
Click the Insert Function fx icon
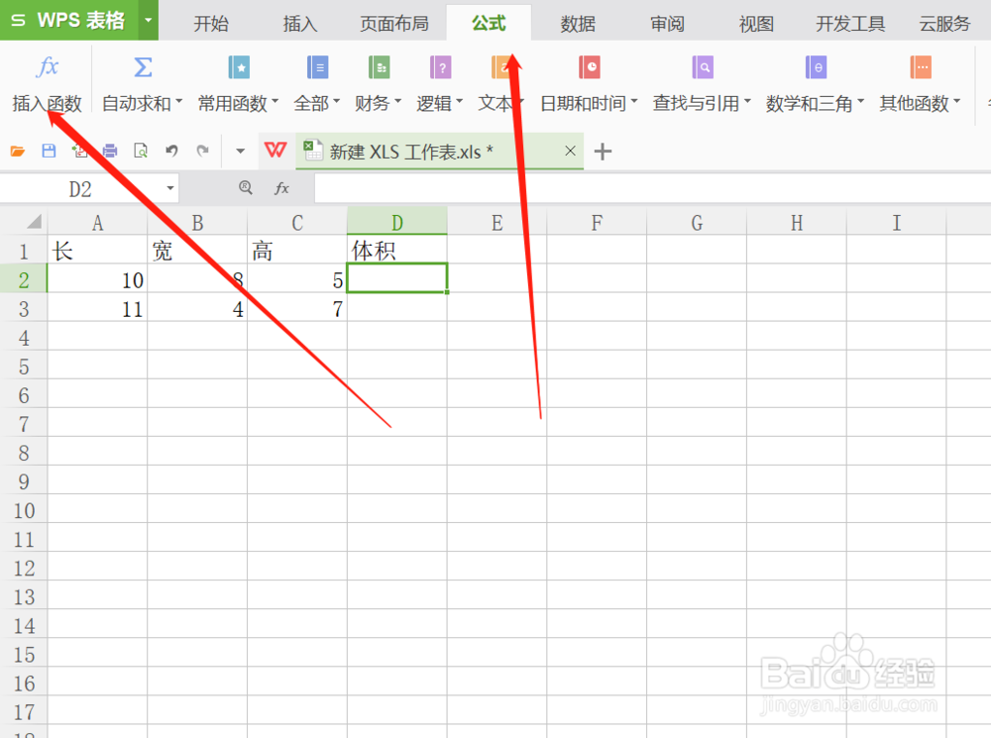click(x=48, y=67)
